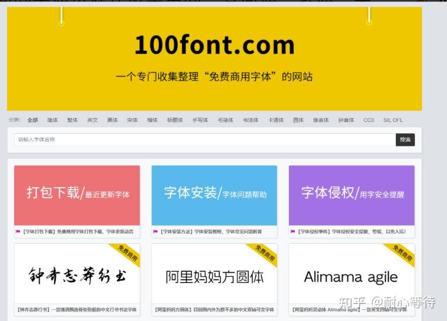The height and width of the screenshot is (321, 447).
Task: Select the 书法体 category
Action: pyautogui.click(x=251, y=120)
